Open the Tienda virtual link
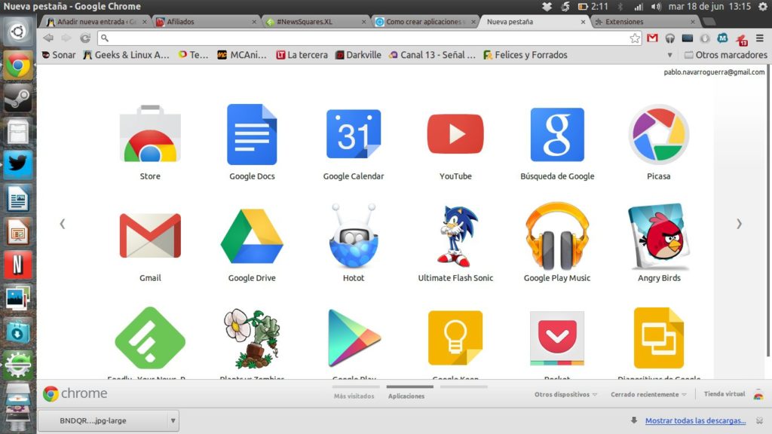Viewport: 772px width, 434px height. click(x=724, y=394)
